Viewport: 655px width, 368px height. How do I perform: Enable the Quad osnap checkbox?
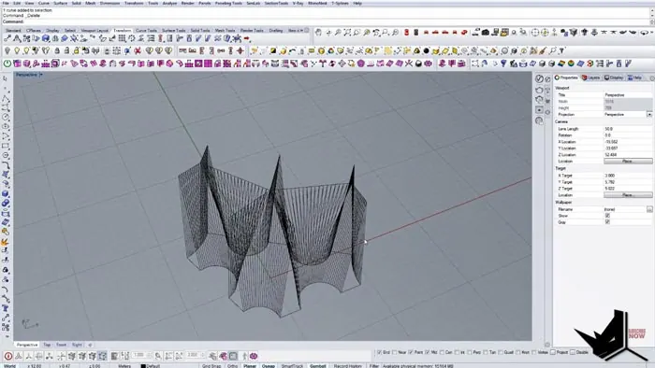click(501, 352)
